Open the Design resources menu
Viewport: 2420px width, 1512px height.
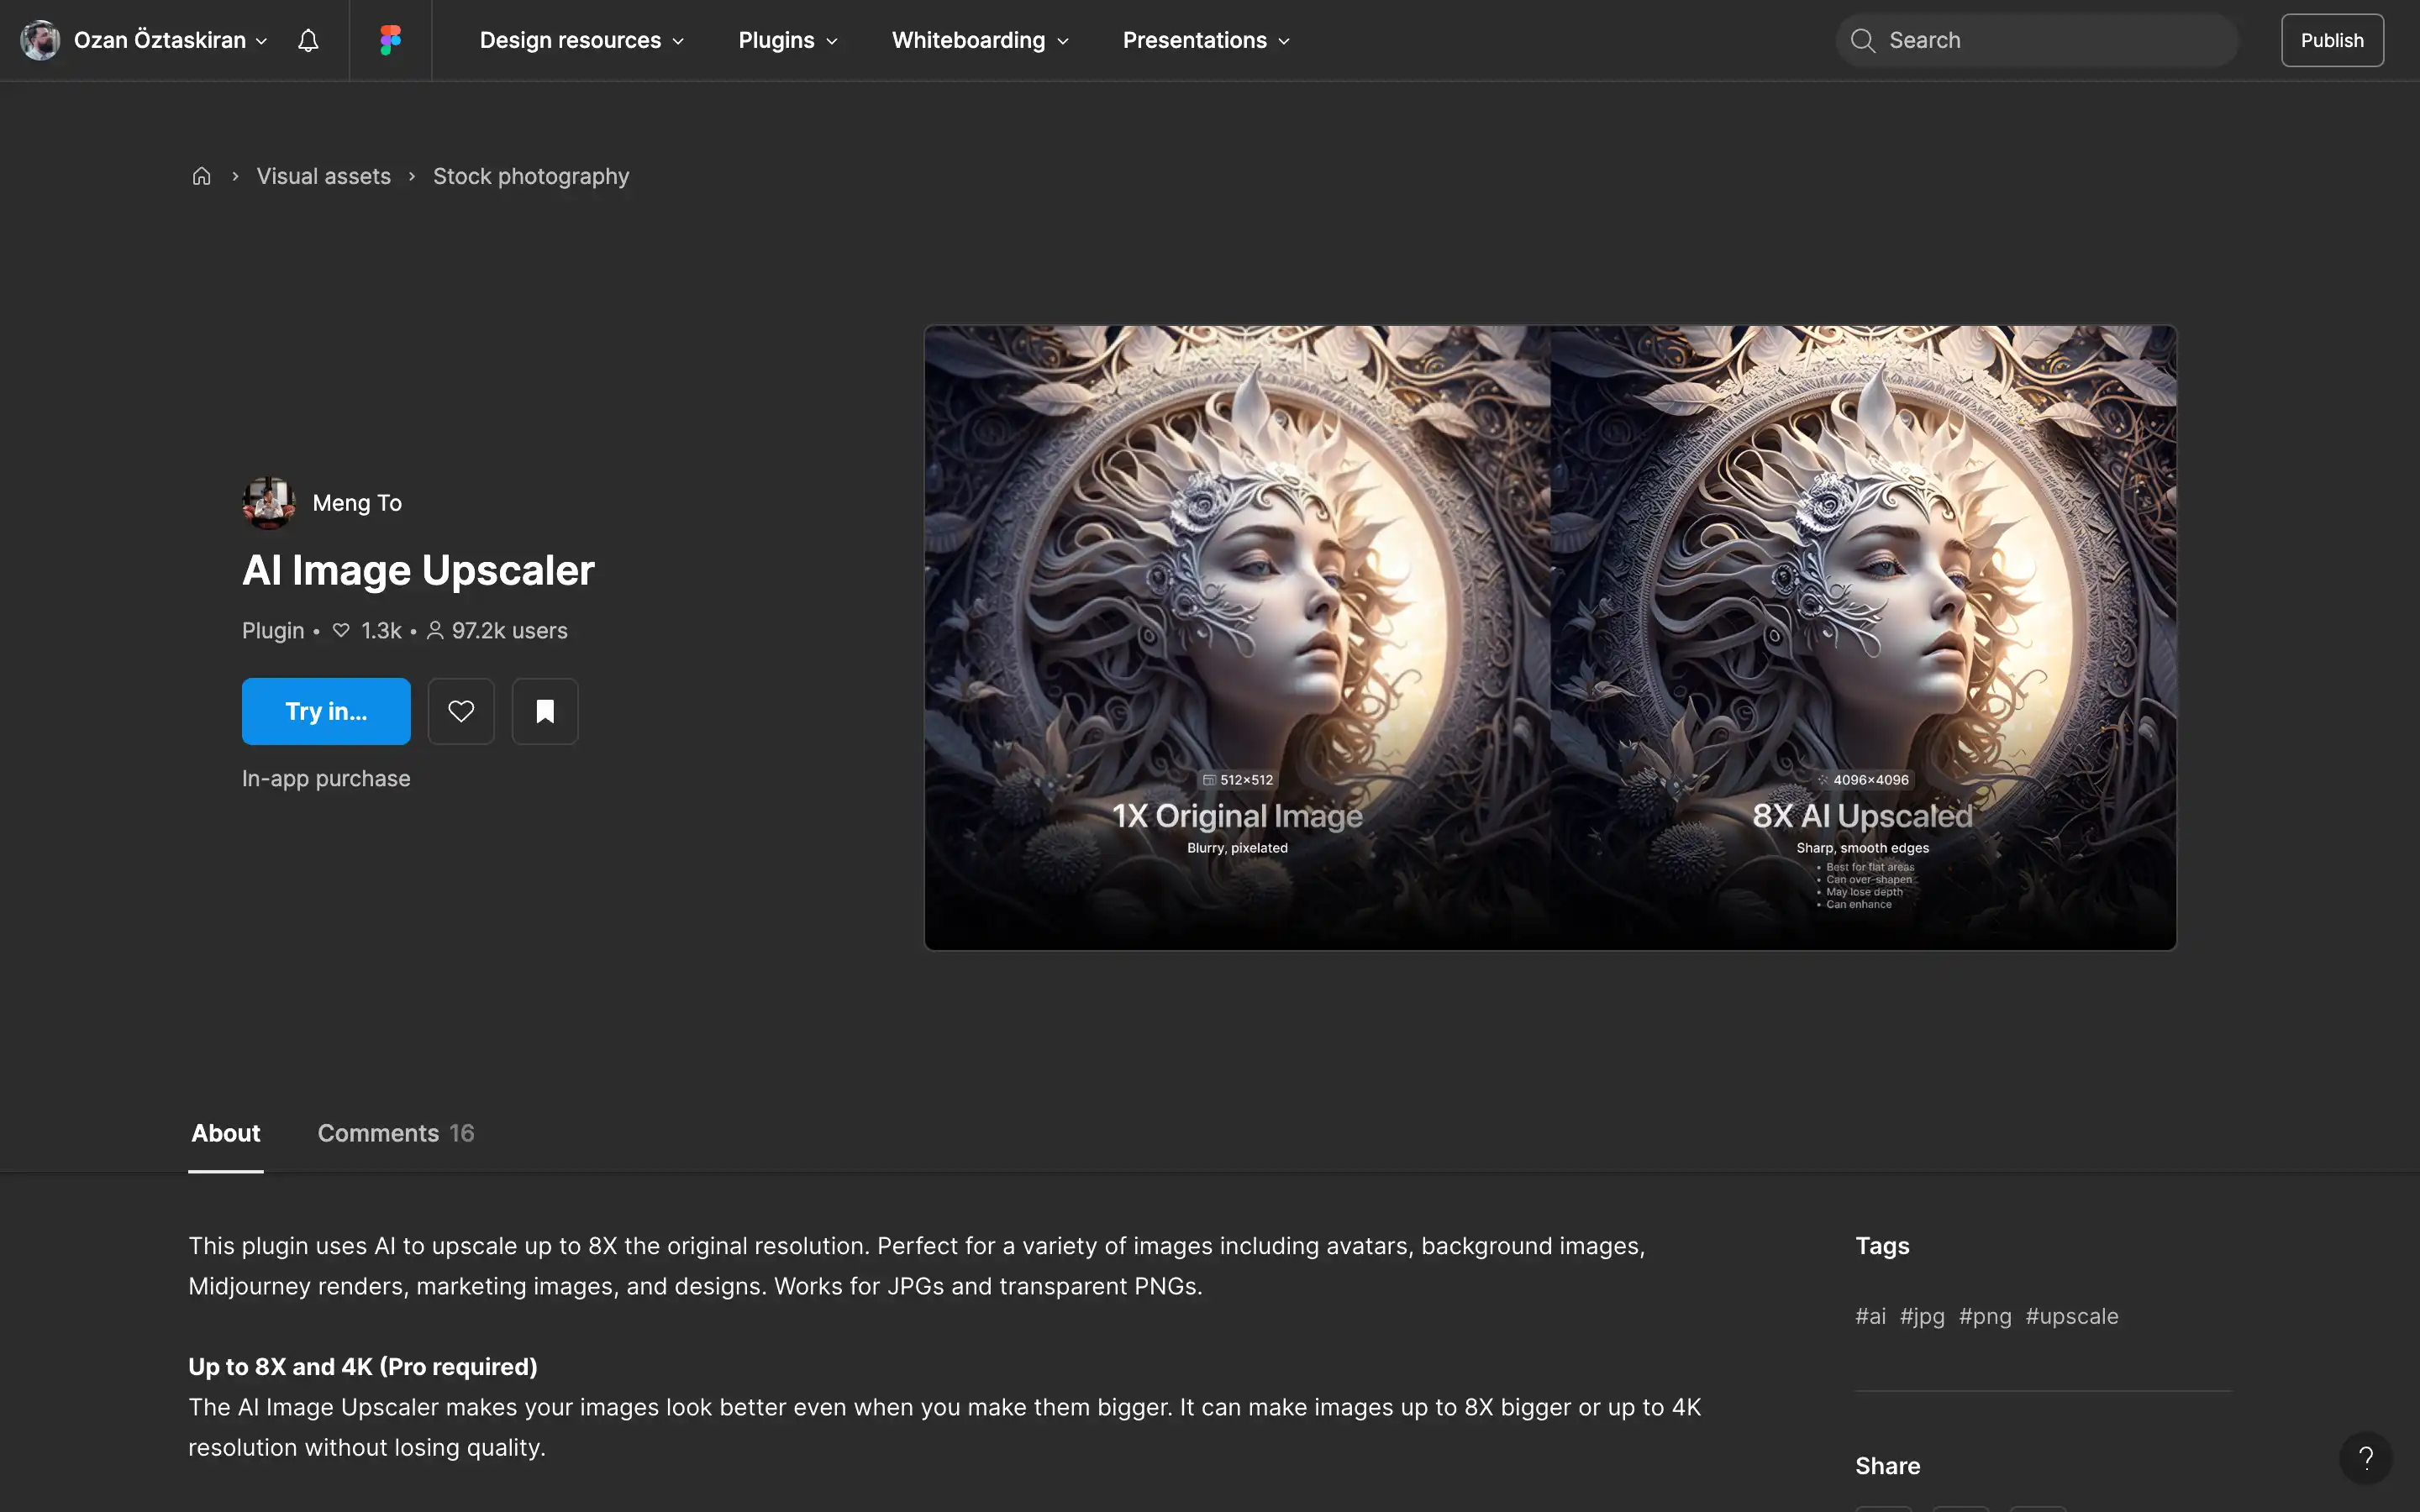click(582, 40)
